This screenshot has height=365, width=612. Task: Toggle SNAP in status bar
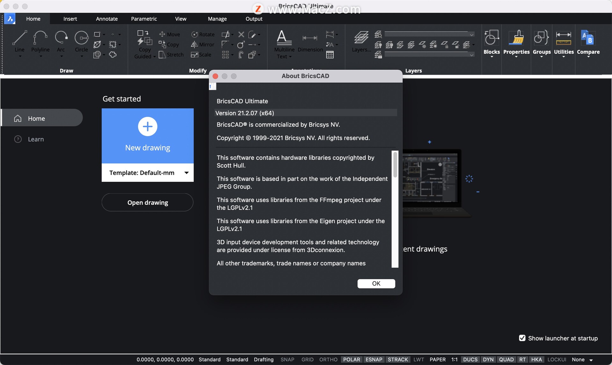(x=287, y=359)
